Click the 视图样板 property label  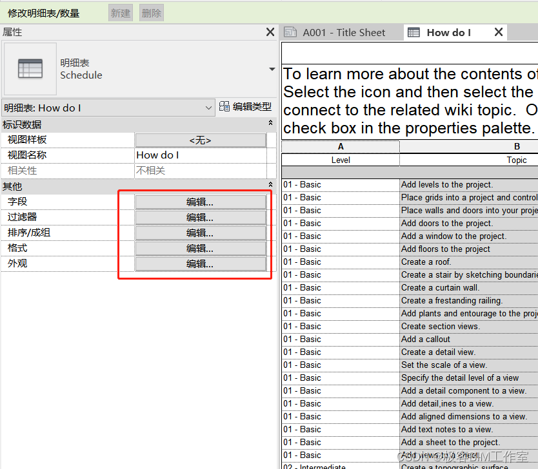[27, 139]
